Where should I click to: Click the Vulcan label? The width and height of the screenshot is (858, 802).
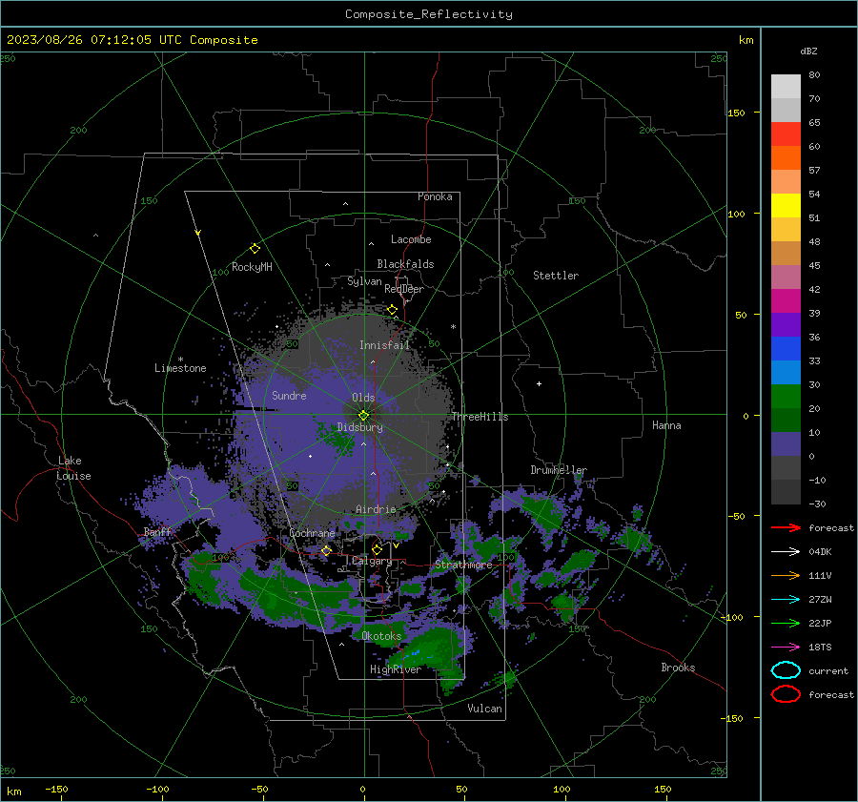(484, 709)
